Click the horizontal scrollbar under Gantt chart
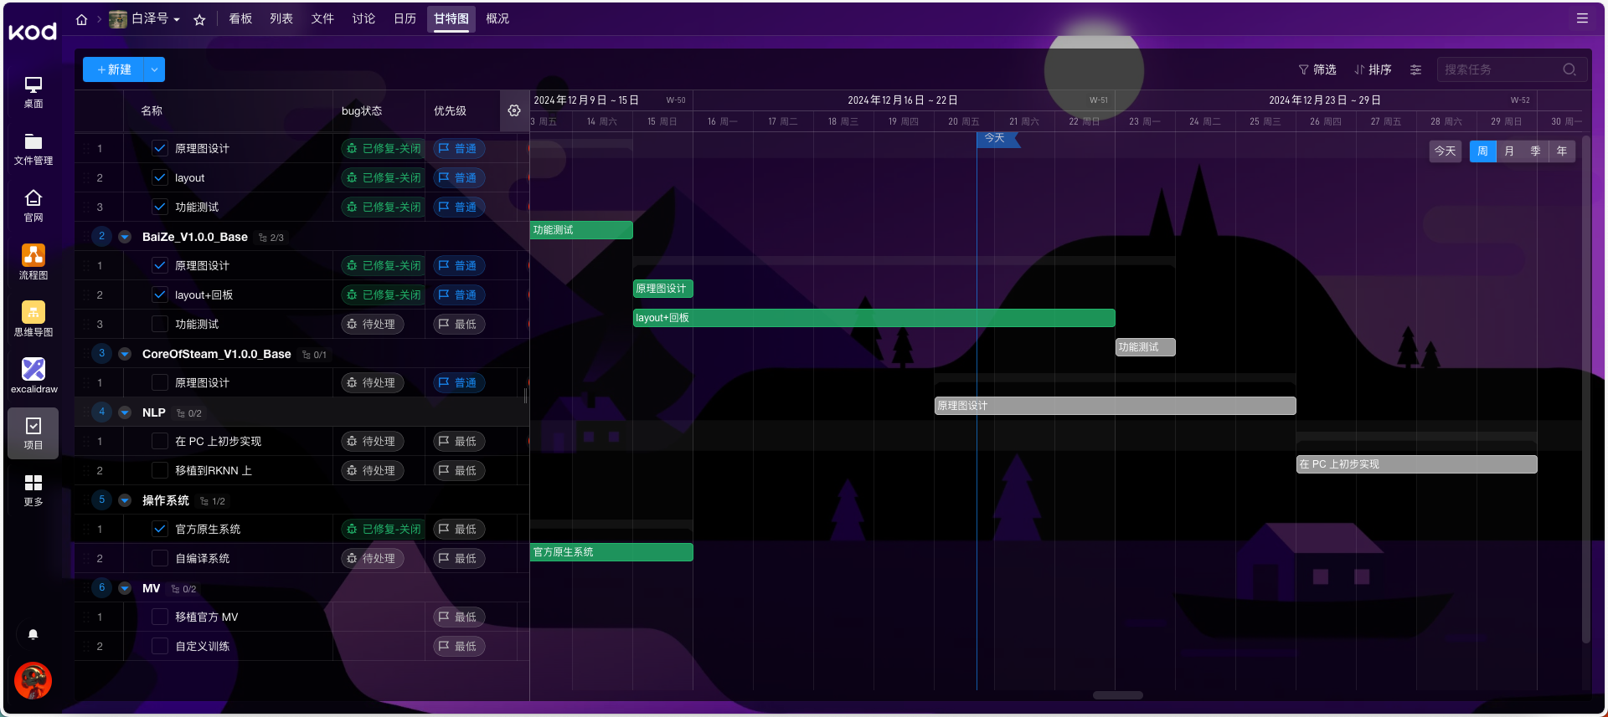Viewport: 1608px width, 717px height. [x=1117, y=695]
